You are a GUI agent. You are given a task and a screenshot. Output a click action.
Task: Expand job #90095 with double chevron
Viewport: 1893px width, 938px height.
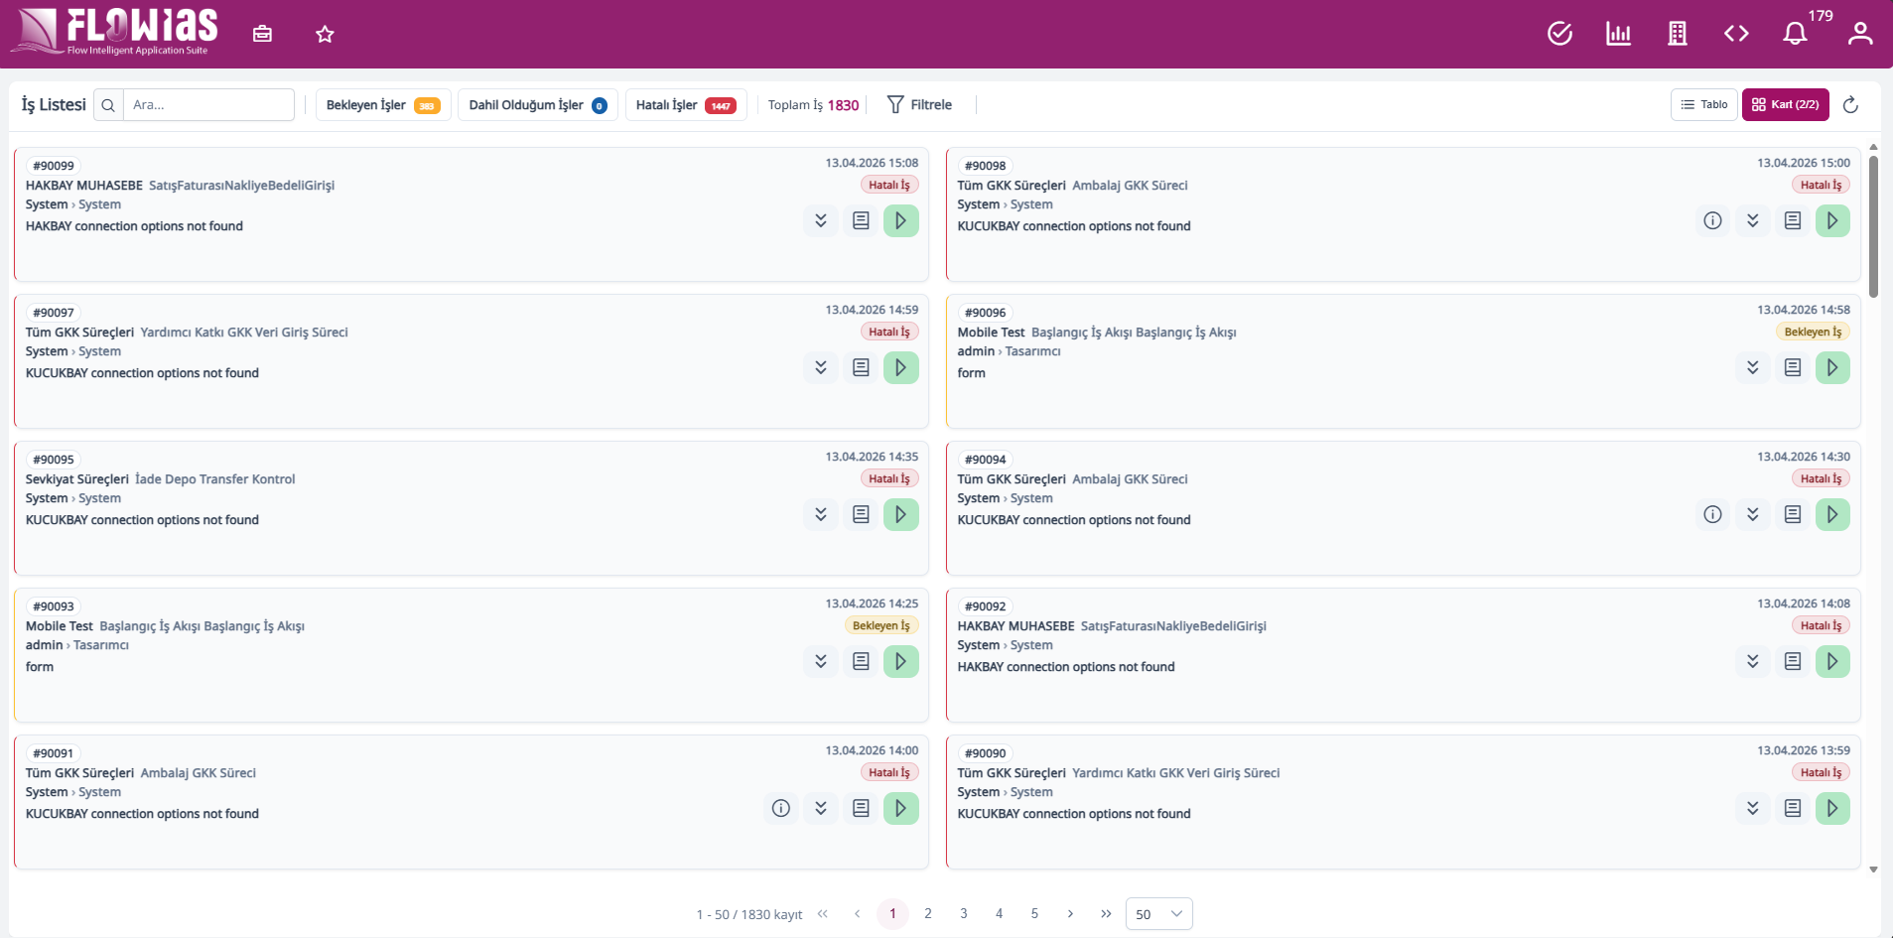point(821,514)
